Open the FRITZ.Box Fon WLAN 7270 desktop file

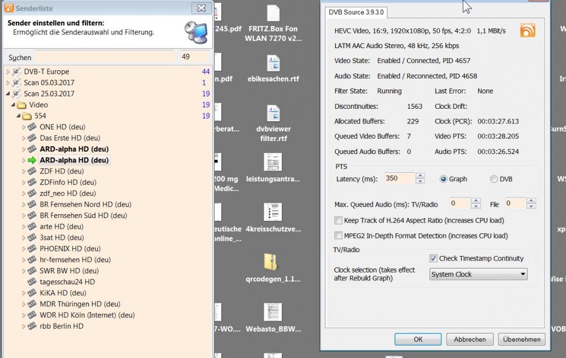point(273,23)
